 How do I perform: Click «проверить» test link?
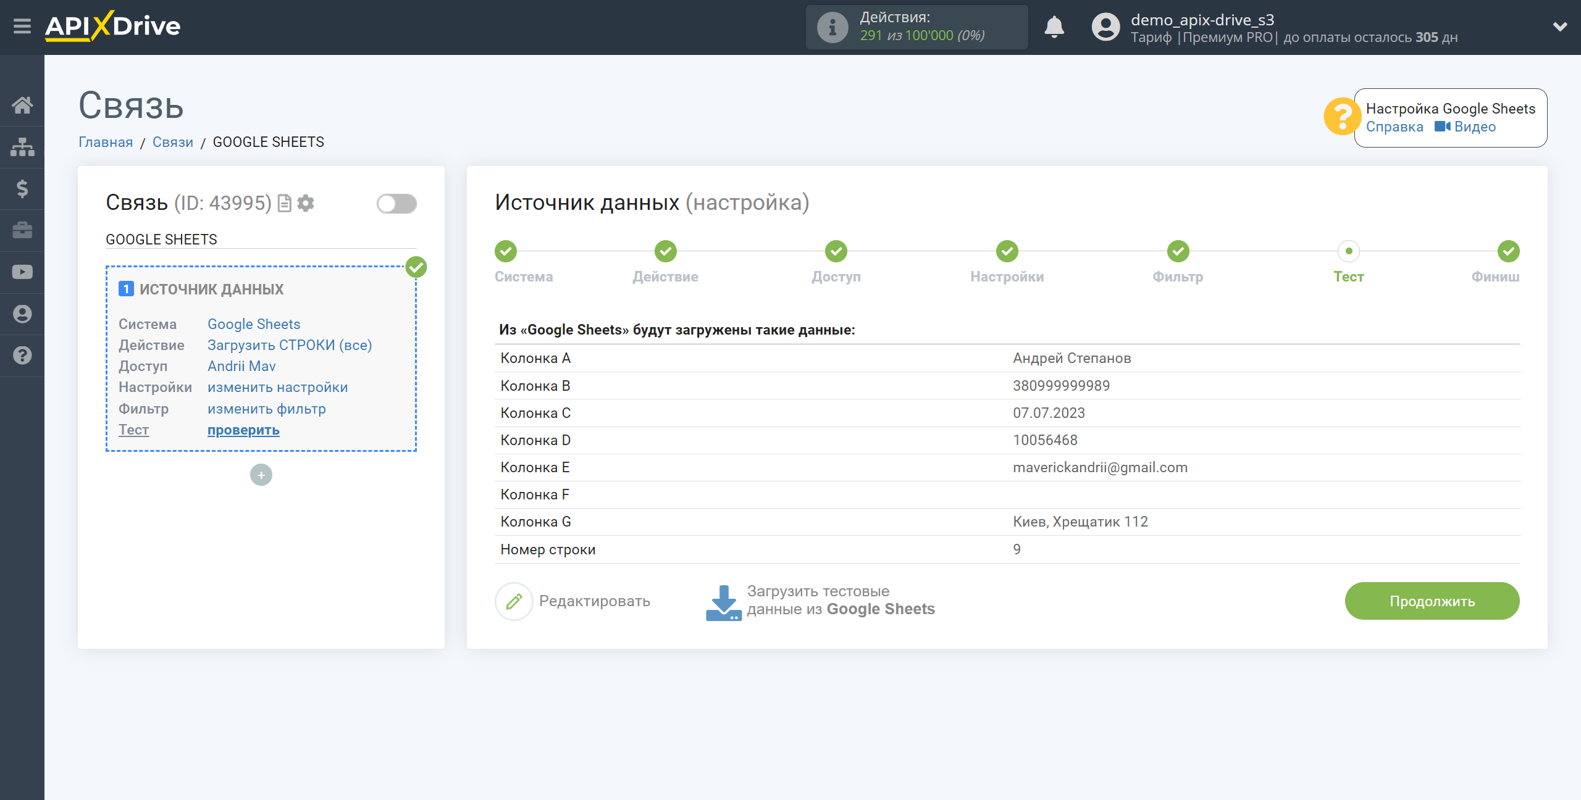click(243, 430)
